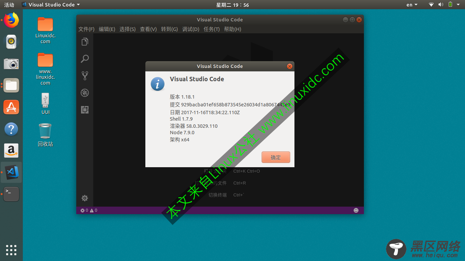The height and width of the screenshot is (261, 465).
Task: Open the battery indicator in top bar
Action: point(450,5)
